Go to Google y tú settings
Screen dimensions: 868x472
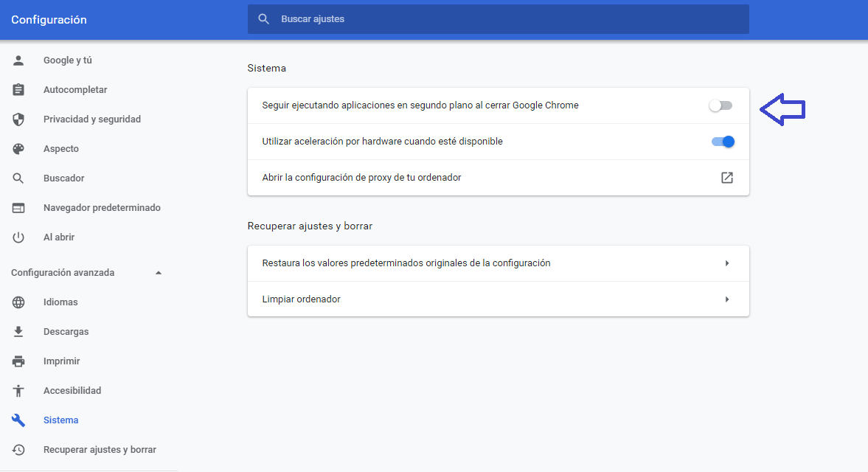68,60
